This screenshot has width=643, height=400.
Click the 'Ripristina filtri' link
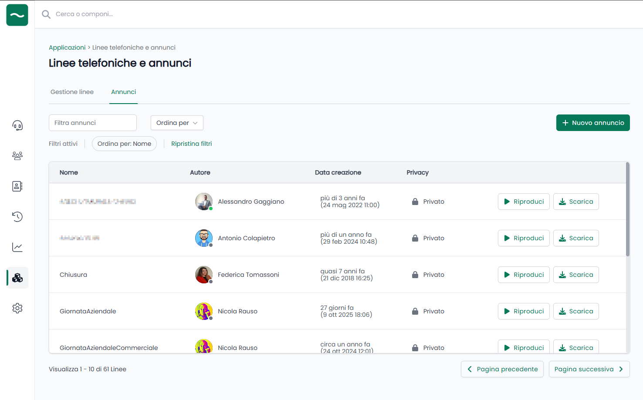pyautogui.click(x=191, y=144)
